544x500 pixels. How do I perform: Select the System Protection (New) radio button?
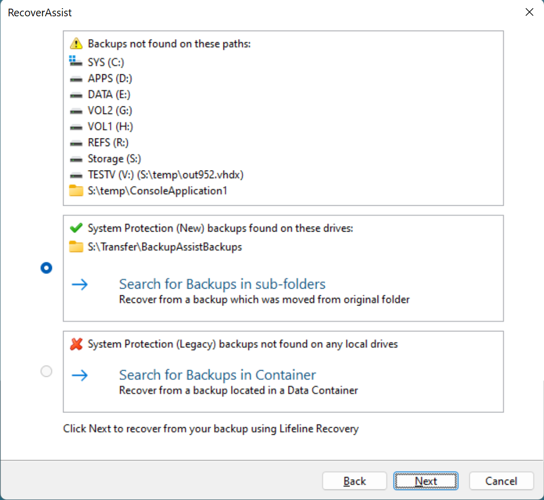click(46, 268)
